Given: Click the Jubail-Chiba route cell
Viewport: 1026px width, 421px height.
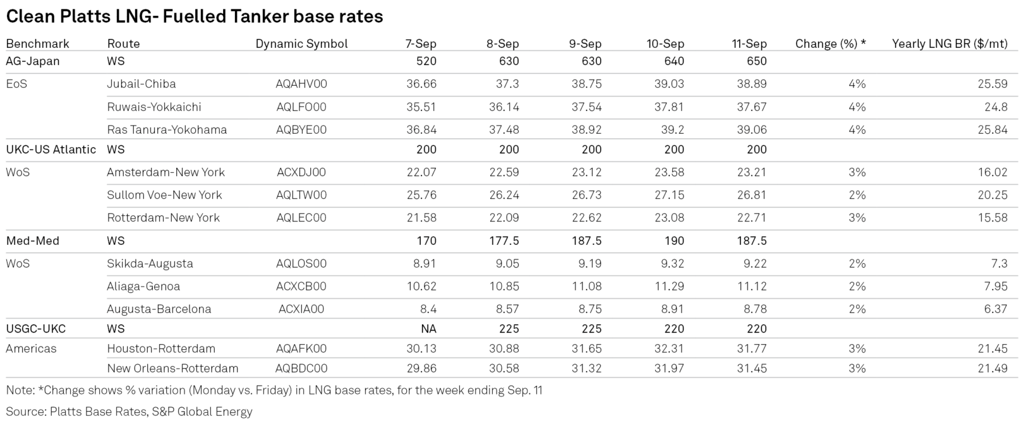Looking at the screenshot, I should click(142, 84).
